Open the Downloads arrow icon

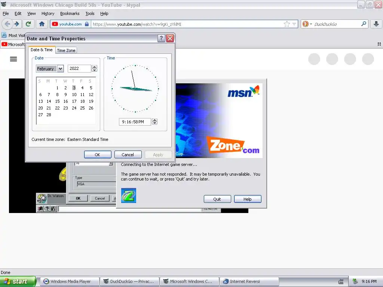376,24
